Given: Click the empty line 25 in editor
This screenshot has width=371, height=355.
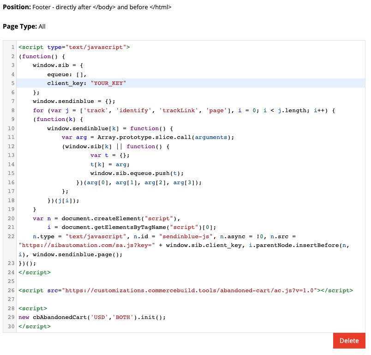Looking at the screenshot, I should 191,282.
